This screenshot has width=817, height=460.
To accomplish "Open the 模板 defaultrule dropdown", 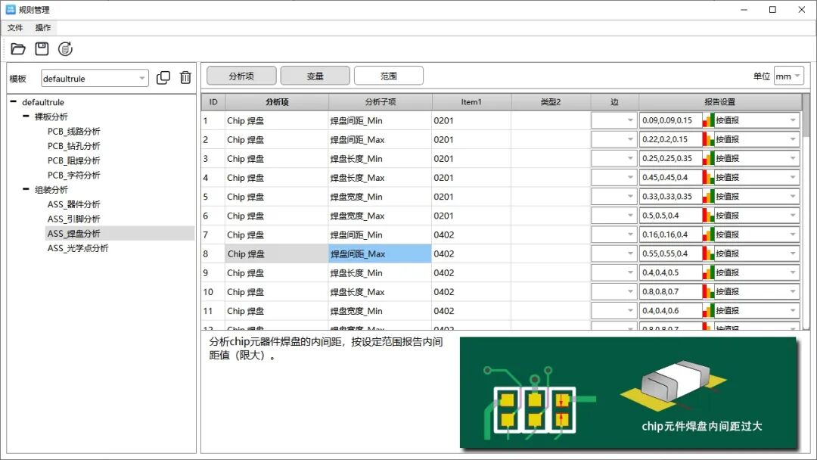I will click(x=95, y=79).
